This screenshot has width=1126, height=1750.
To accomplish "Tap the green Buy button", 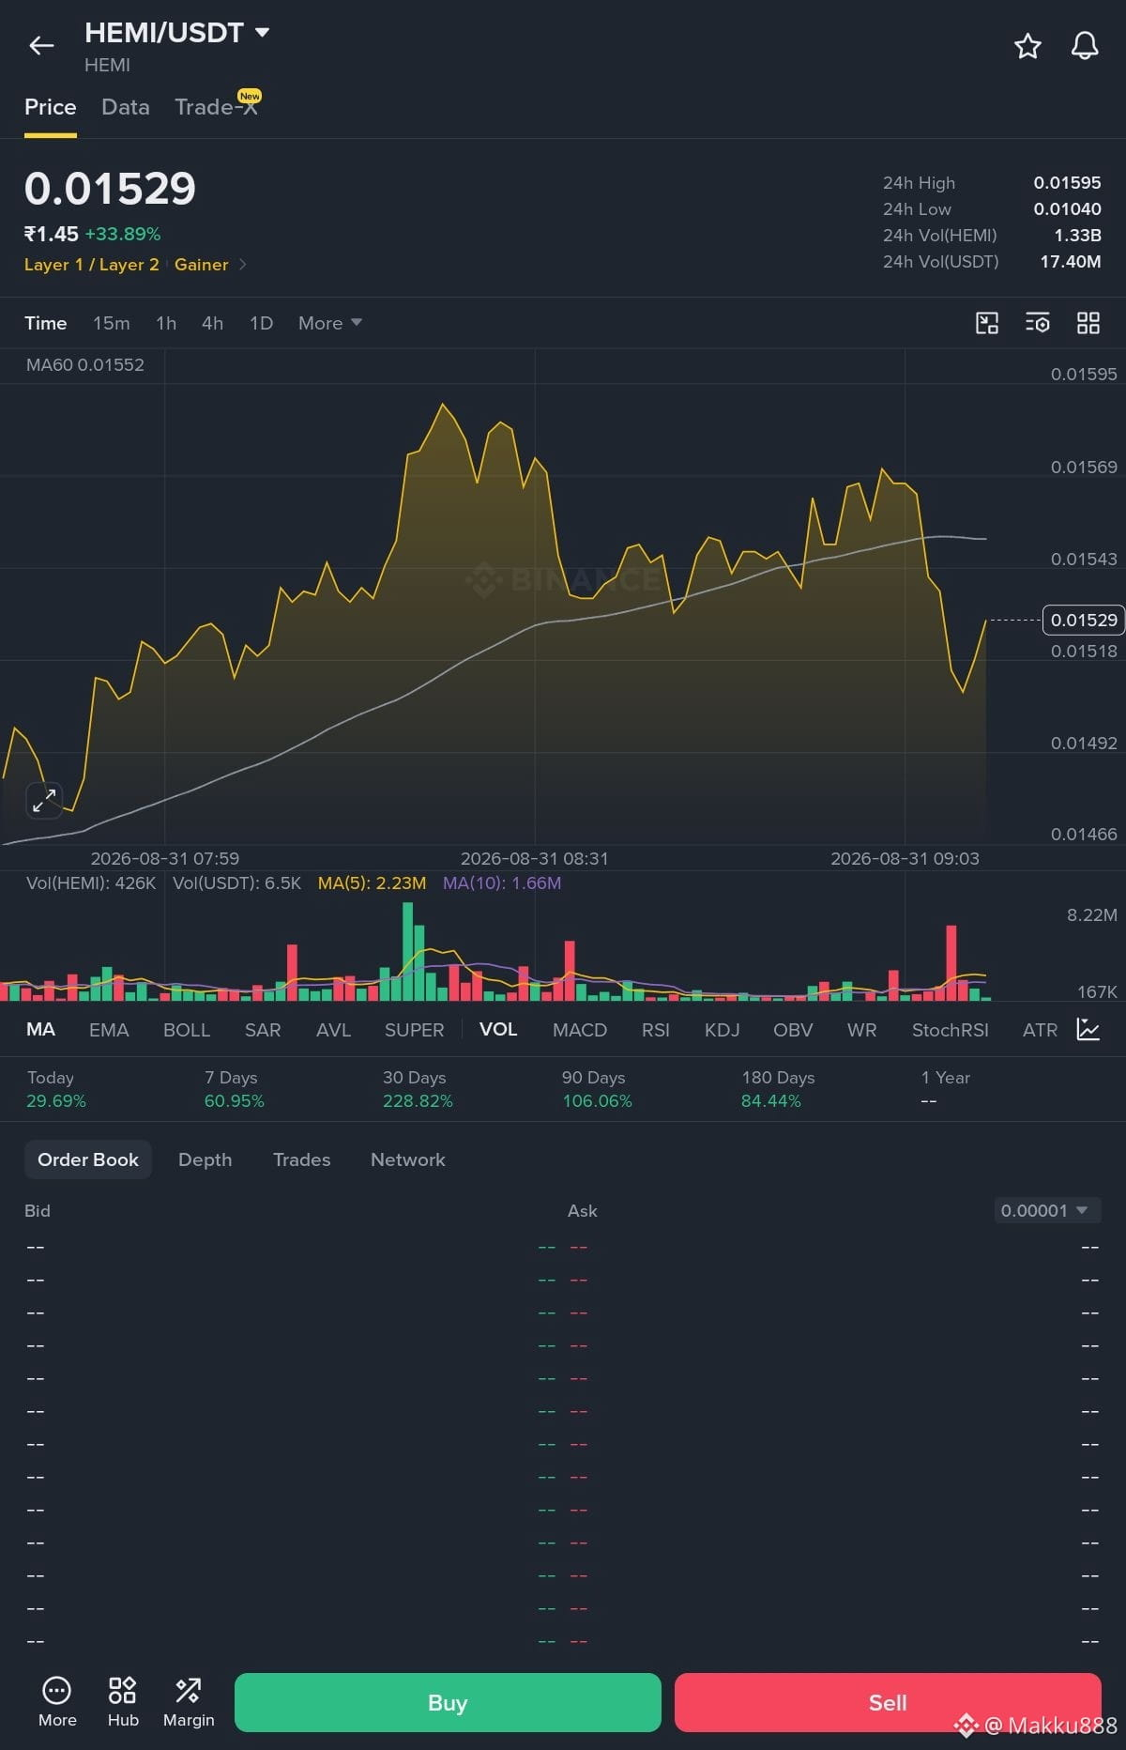I will [448, 1702].
